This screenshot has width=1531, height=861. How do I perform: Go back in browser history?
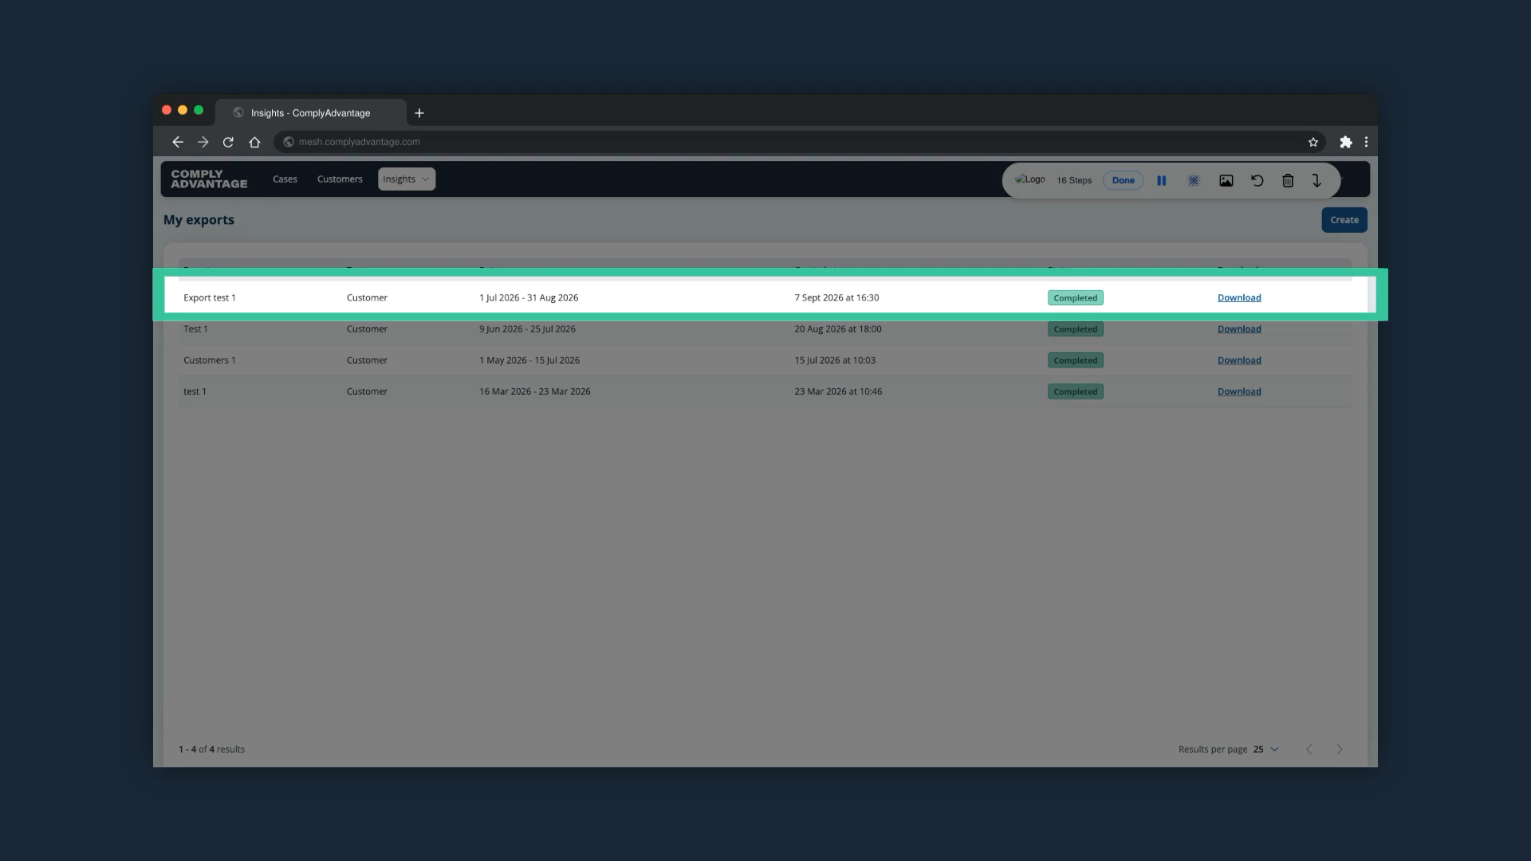pos(177,142)
